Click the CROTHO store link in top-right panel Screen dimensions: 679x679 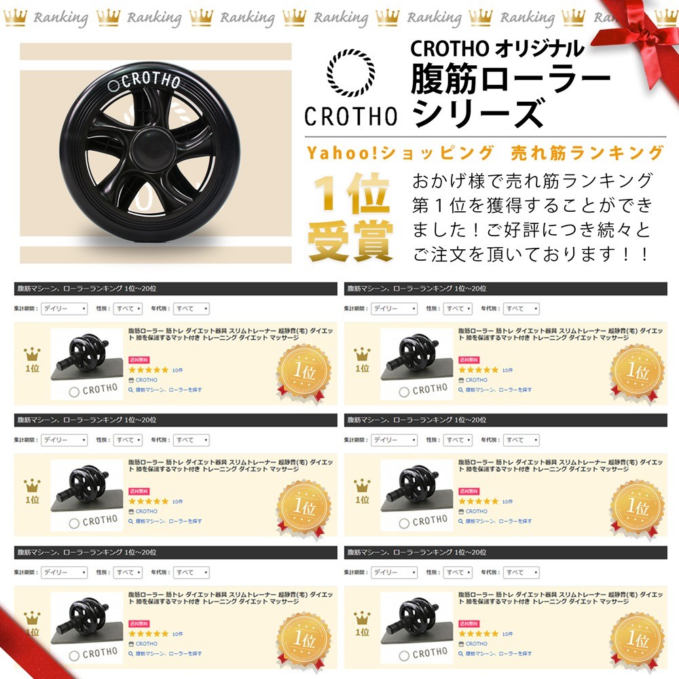coord(477,380)
